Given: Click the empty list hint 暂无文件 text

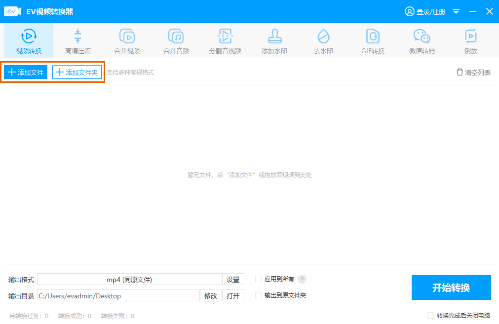Looking at the screenshot, I should 250,175.
